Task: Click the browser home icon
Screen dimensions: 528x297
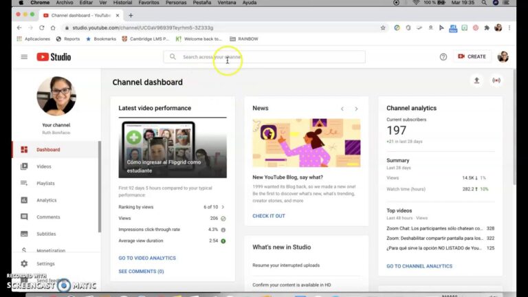Action: 53,27
